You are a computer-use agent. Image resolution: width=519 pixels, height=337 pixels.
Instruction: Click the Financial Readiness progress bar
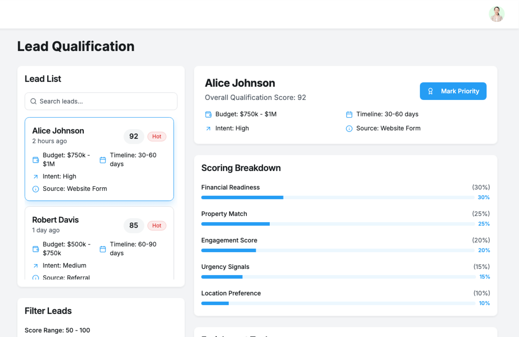pyautogui.click(x=337, y=197)
